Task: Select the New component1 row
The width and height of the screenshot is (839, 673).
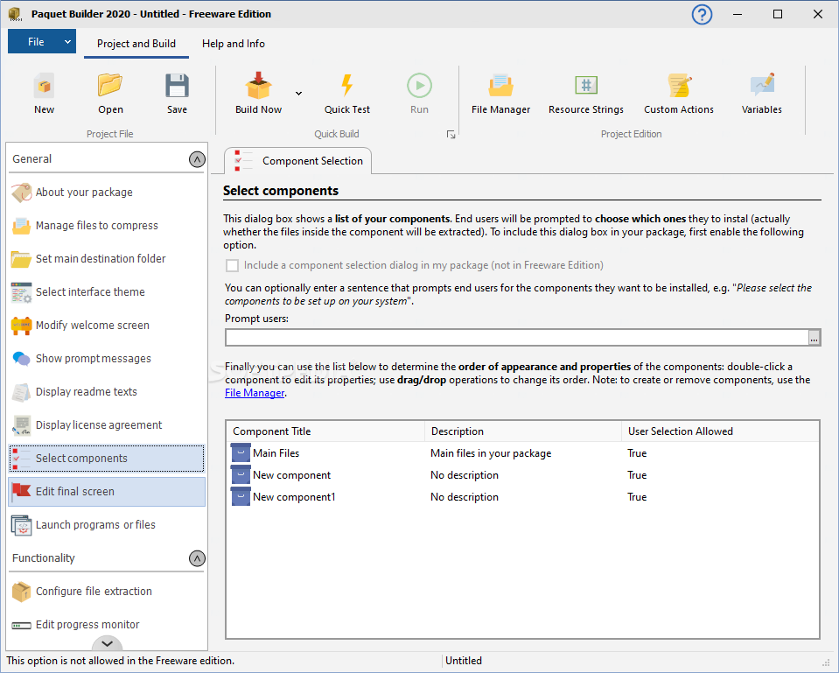Action: pos(522,497)
